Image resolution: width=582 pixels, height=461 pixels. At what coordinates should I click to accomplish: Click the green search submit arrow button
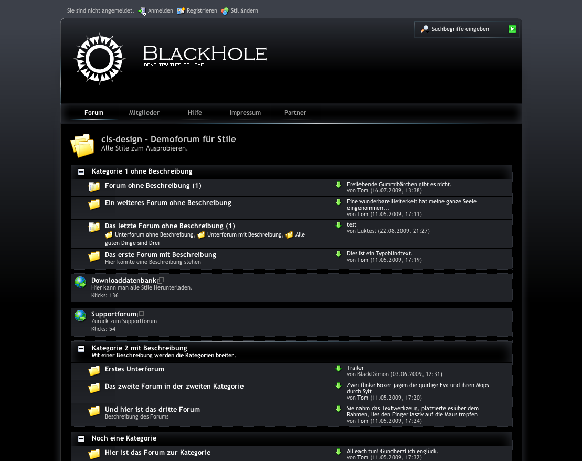(x=512, y=29)
